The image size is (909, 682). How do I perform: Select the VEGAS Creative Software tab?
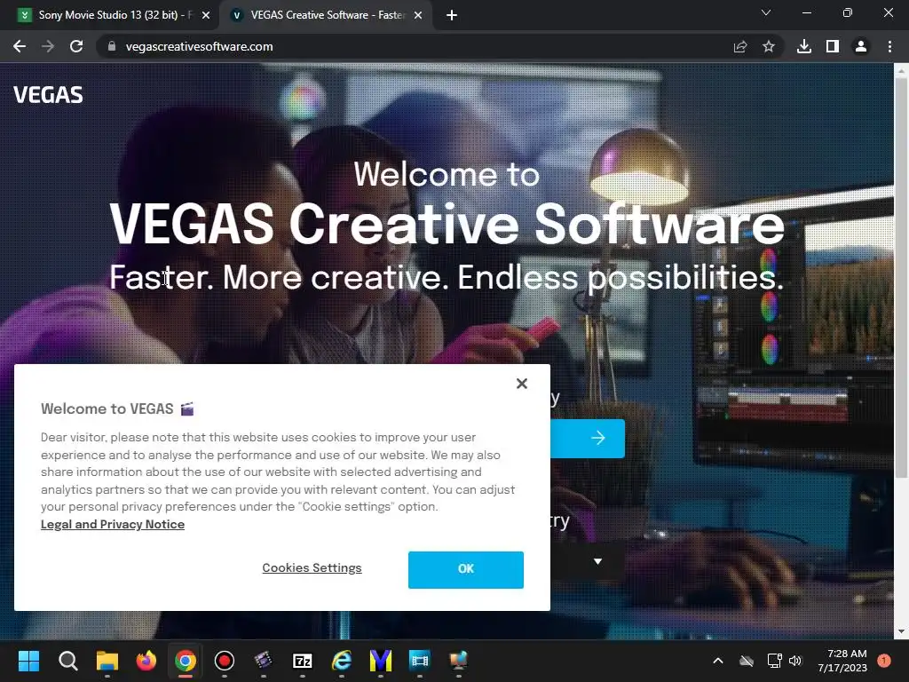pyautogui.click(x=327, y=15)
